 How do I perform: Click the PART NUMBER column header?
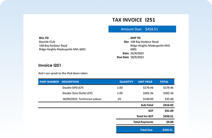(x=49, y=82)
